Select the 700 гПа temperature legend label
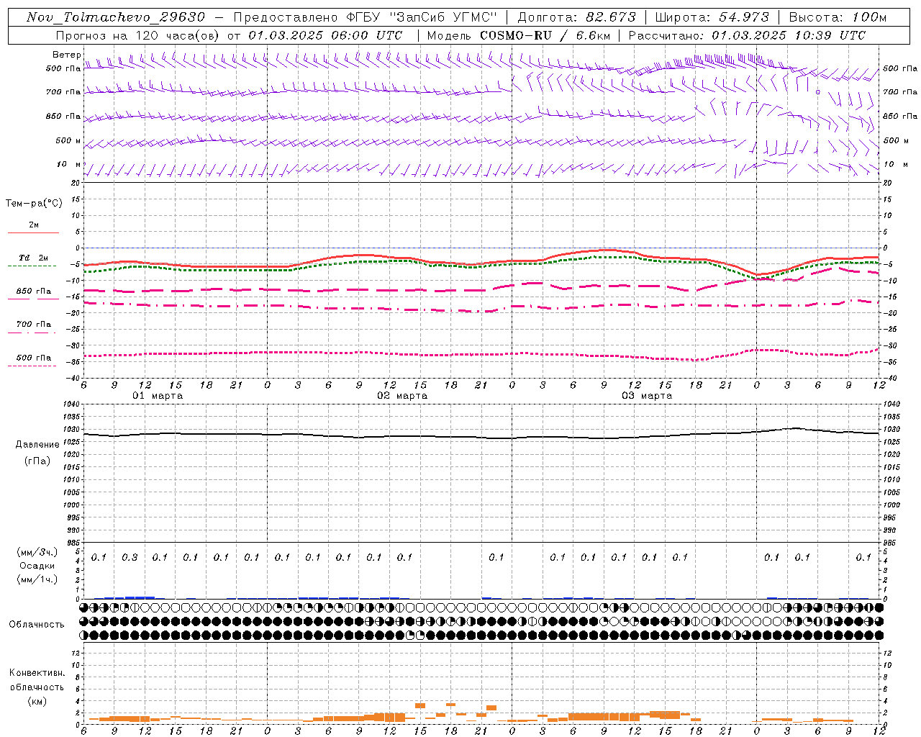The width and height of the screenshot is (921, 737). [x=34, y=325]
